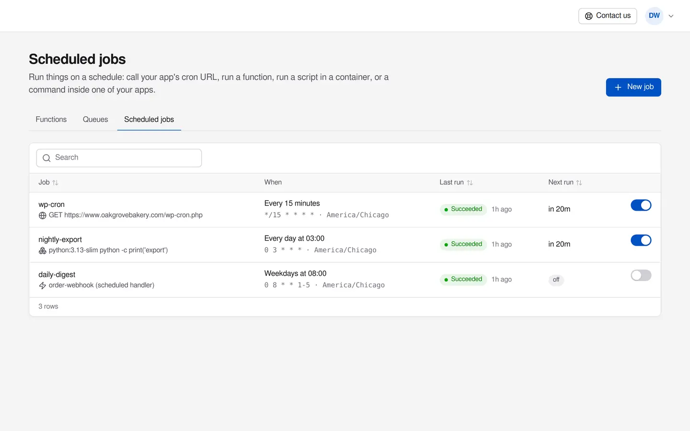Click the sort arrows beside Last run
This screenshot has height=431, width=690.
[x=470, y=182]
